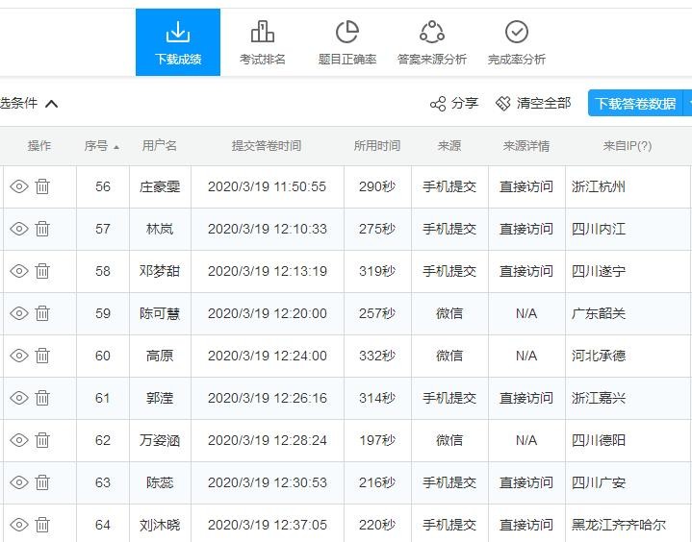The width and height of the screenshot is (692, 542).
Task: View answer of 庄豪雯 via eye icon
Action: click(19, 186)
